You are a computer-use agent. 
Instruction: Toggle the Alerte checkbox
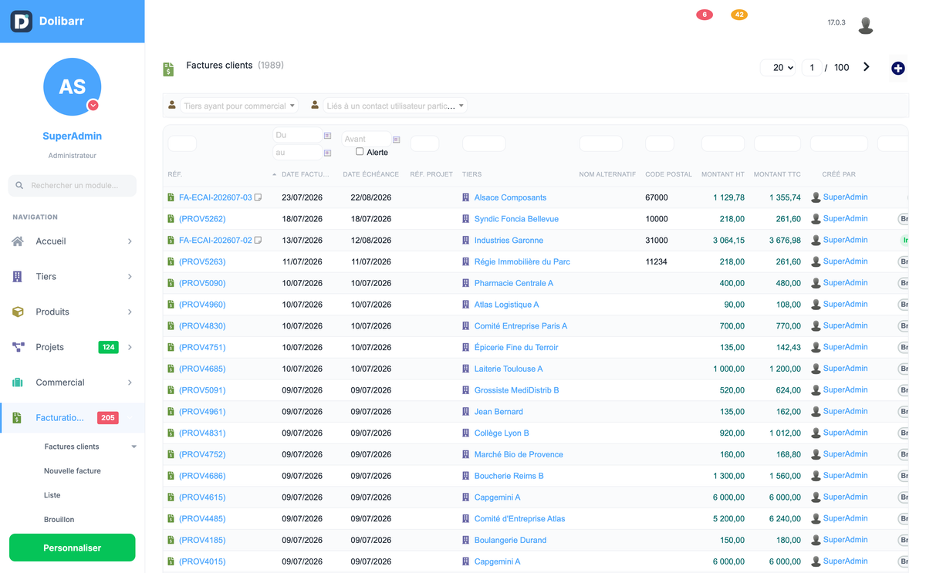pos(360,152)
